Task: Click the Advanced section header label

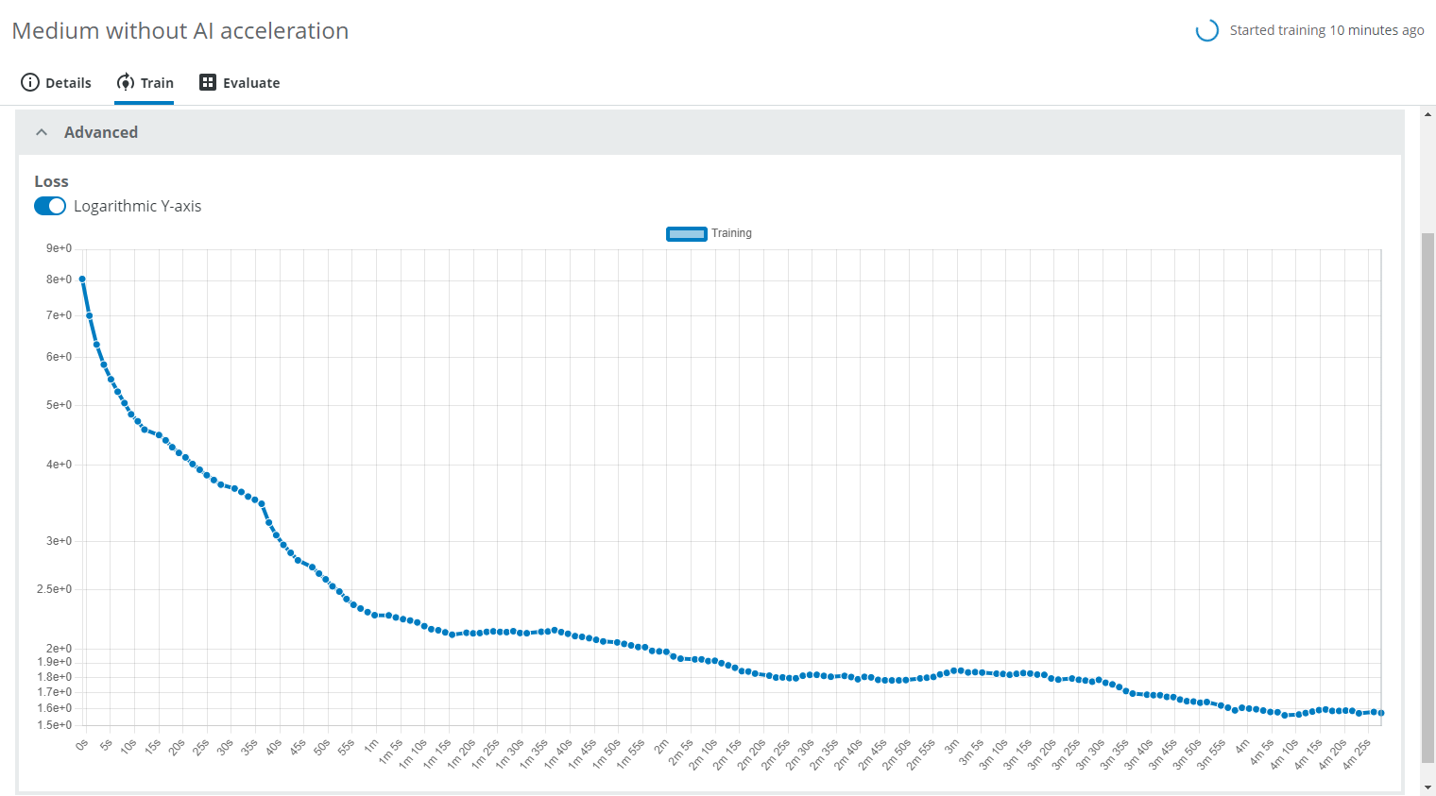Action: 101,132
